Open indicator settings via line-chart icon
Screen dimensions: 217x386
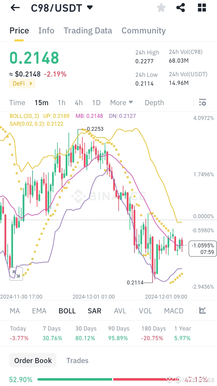(x=202, y=310)
